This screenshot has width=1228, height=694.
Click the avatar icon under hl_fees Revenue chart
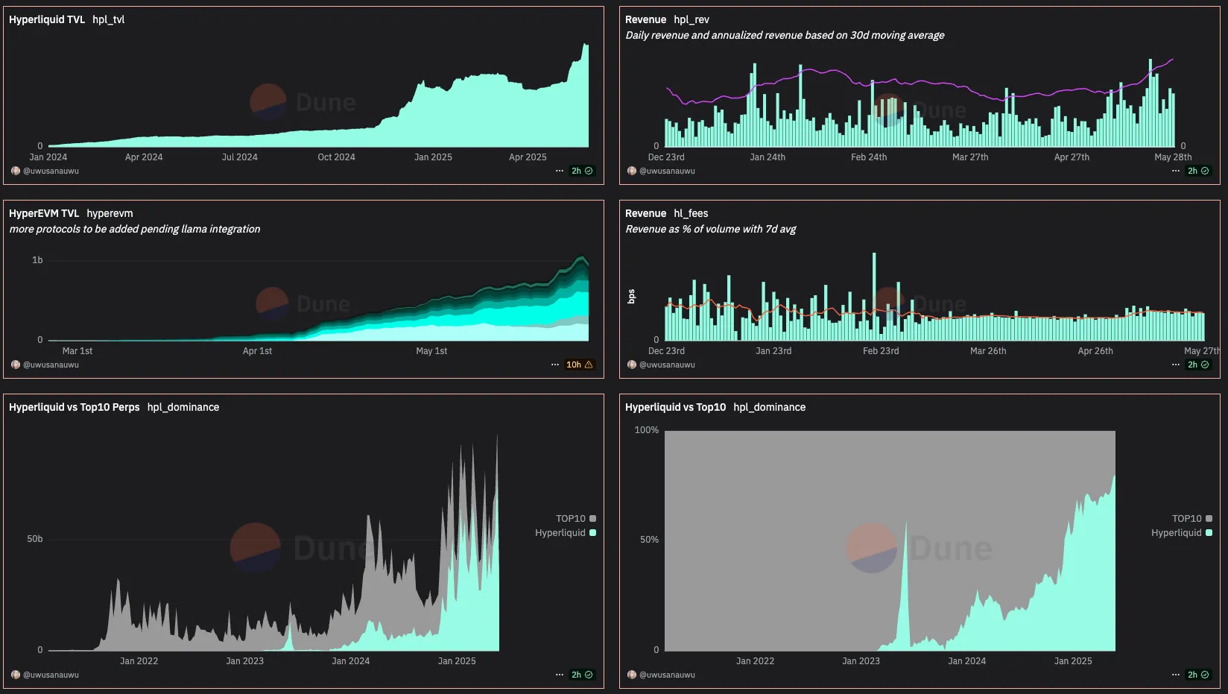(x=632, y=365)
